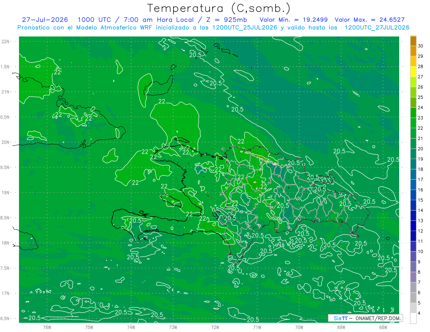Screen dimensions: 430x332
Task: Click the colorbar scale label "13"
Action: pos(421,221)
